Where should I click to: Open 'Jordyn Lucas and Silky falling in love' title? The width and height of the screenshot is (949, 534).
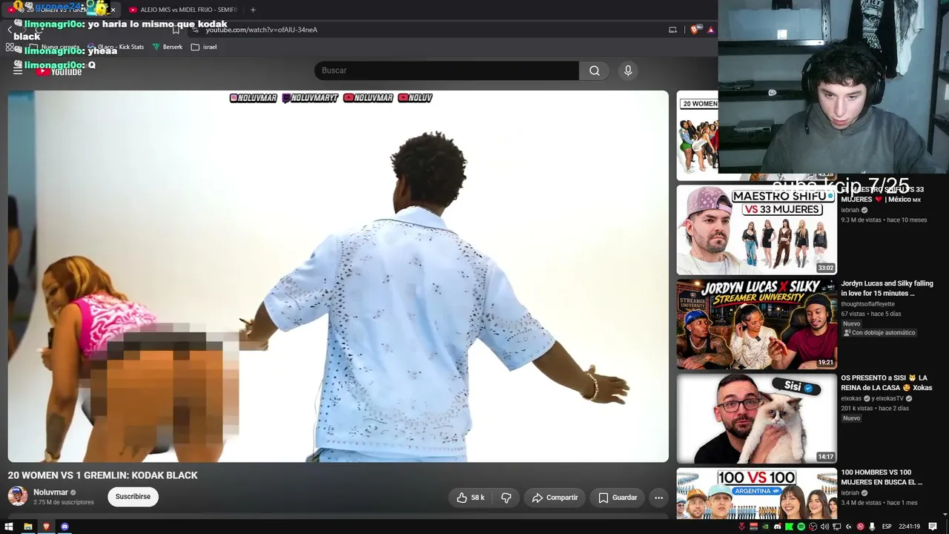[x=887, y=289]
